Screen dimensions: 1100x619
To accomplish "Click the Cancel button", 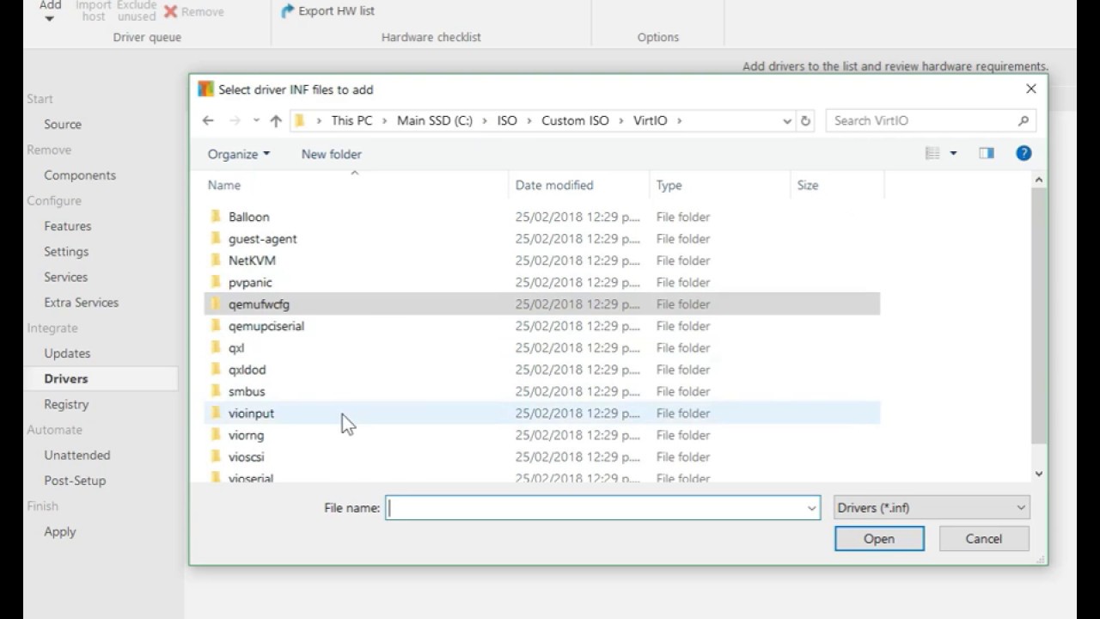I will [x=984, y=539].
